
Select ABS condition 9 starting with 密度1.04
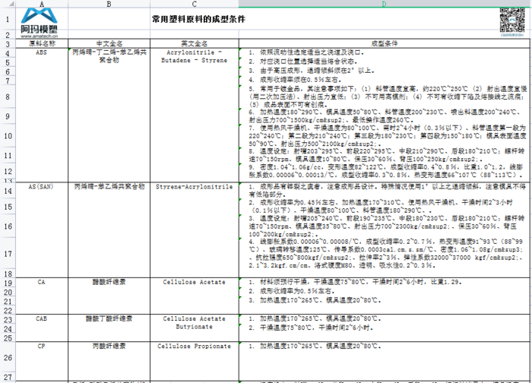coord(384,171)
